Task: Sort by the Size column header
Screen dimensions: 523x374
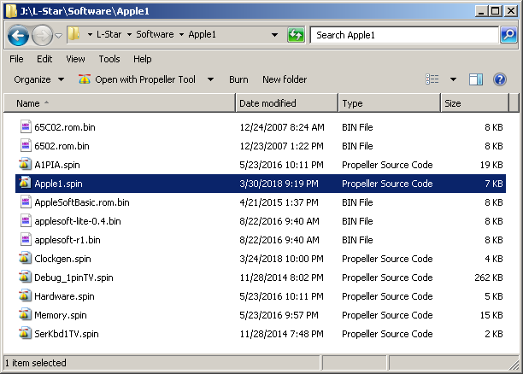Action: tap(475, 103)
